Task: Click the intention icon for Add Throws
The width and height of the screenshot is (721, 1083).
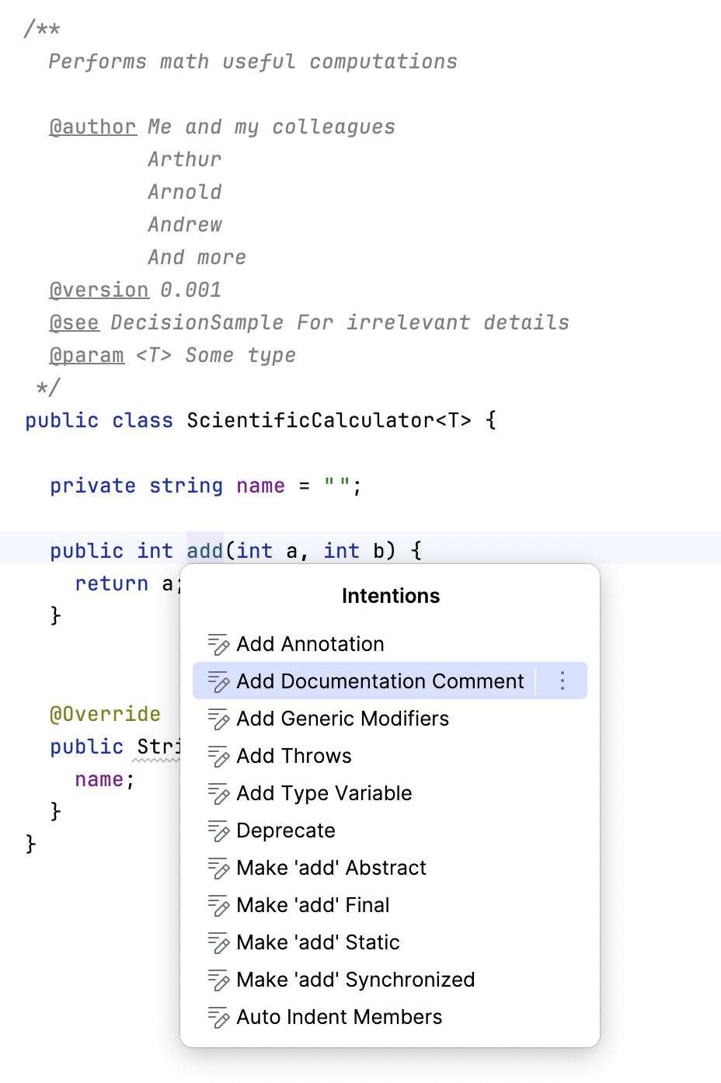Action: coord(218,755)
